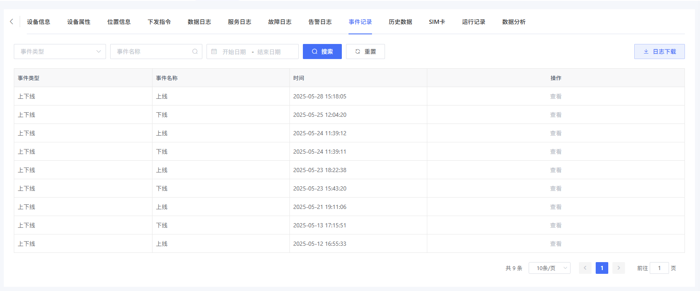Open the 告警日志 tab
The height and width of the screenshot is (291, 700).
tap(320, 22)
